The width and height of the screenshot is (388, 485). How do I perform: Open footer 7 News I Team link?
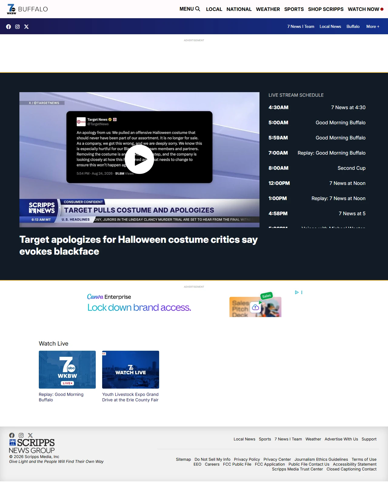pos(288,439)
